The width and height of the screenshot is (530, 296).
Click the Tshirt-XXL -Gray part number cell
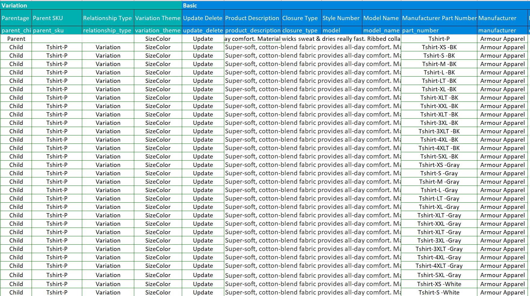[439, 224]
